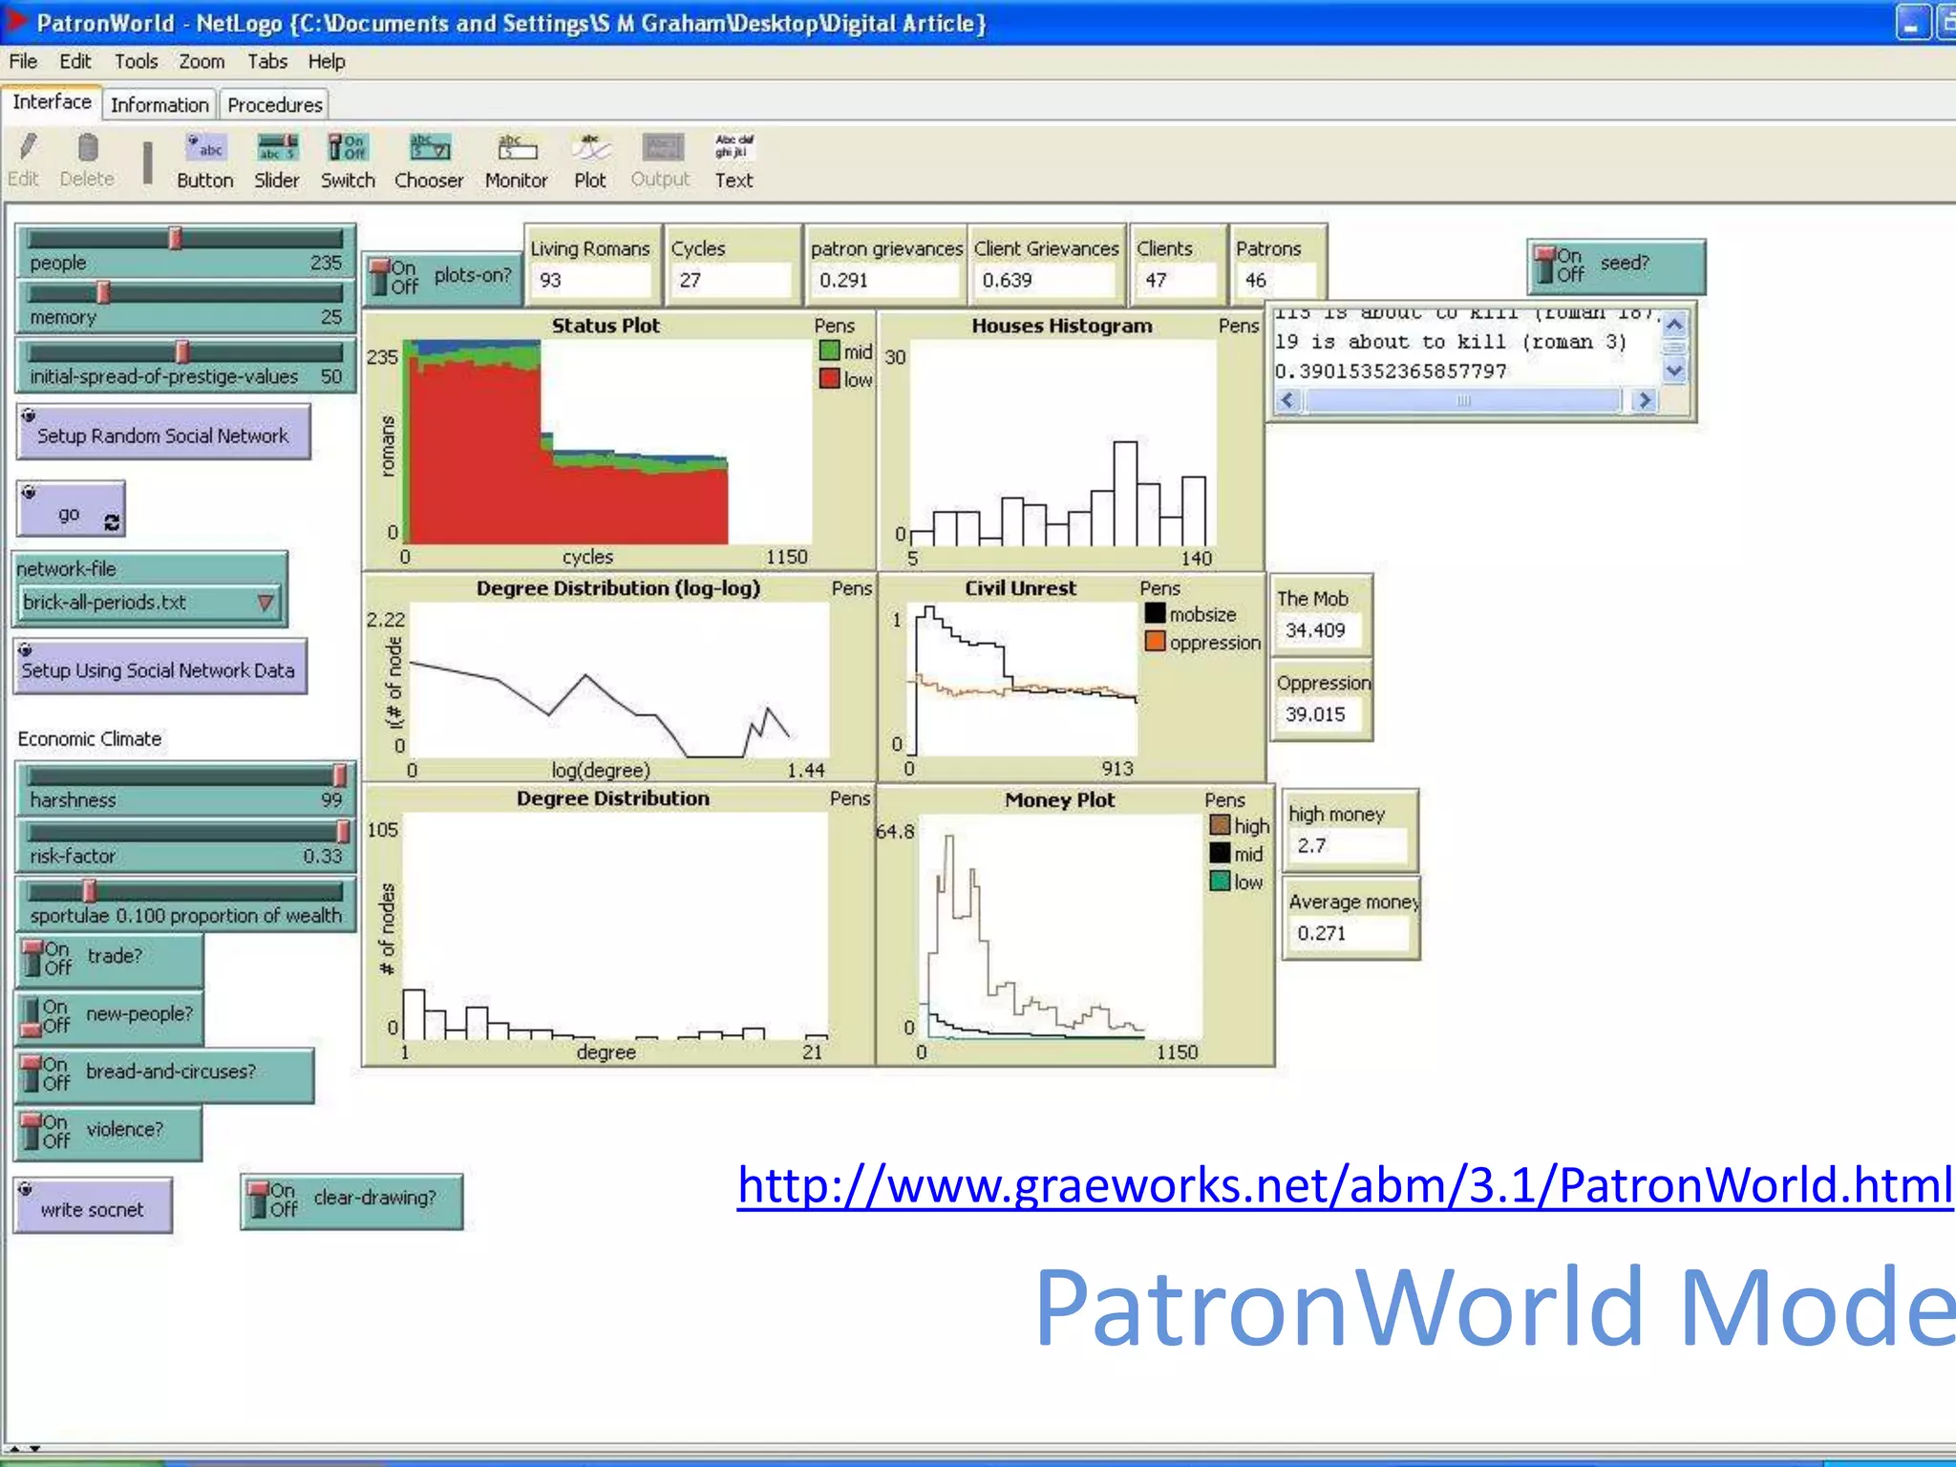This screenshot has height=1467, width=1956.
Task: Click output area scroll down arrow
Action: pos(1673,371)
